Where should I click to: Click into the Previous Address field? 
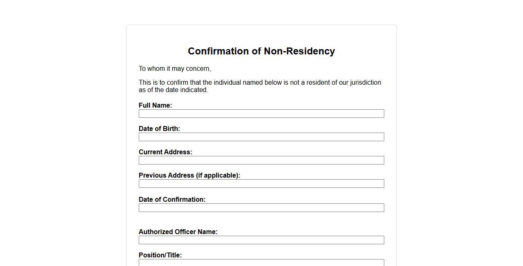tap(261, 183)
